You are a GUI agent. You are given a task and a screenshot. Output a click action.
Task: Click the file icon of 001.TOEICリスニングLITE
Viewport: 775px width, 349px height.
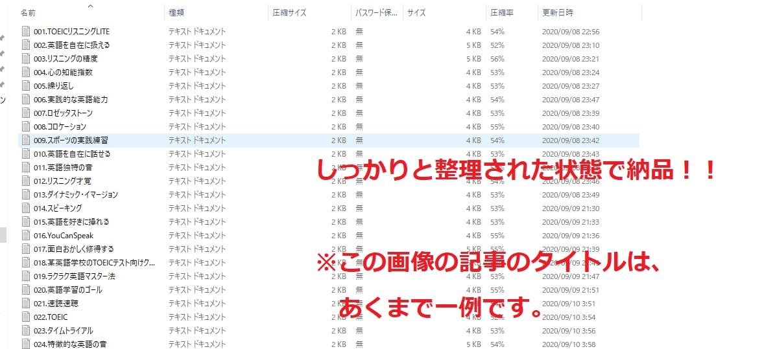(26, 32)
